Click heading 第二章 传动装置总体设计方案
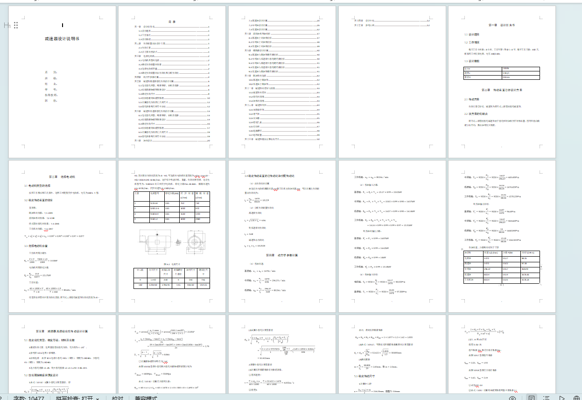582x400 pixels. click(502, 90)
